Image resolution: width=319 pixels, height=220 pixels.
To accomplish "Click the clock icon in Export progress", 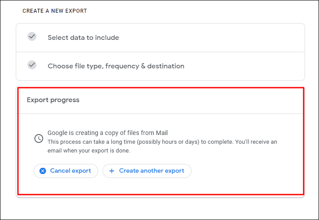I will pos(39,138).
